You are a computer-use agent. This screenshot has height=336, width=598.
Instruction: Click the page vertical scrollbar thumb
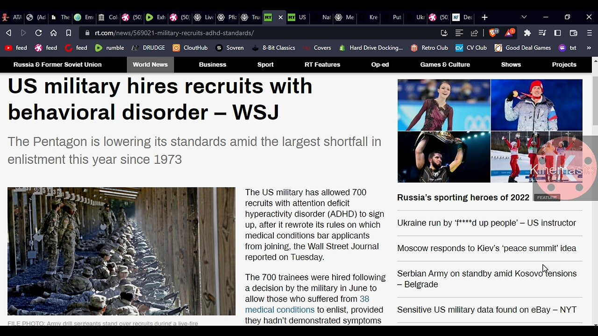click(x=595, y=100)
